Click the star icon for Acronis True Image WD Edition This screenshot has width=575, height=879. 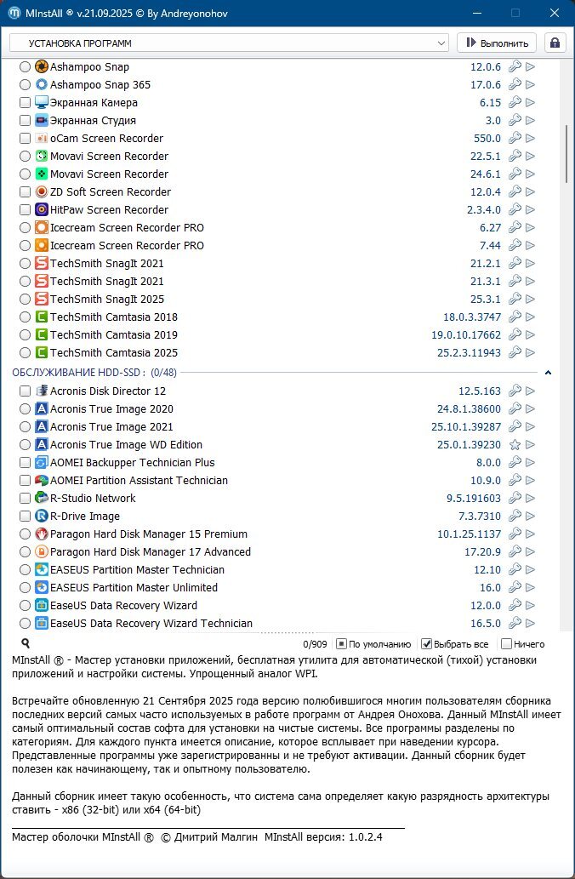[514, 445]
